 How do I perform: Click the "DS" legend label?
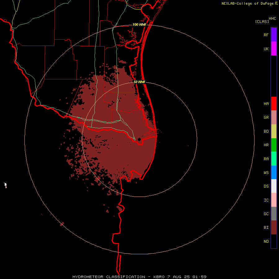[x=266, y=186]
